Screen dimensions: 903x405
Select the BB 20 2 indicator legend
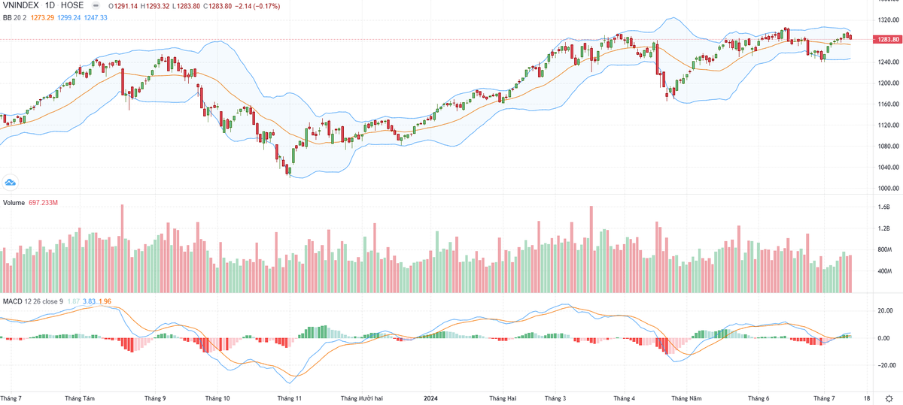(x=15, y=17)
